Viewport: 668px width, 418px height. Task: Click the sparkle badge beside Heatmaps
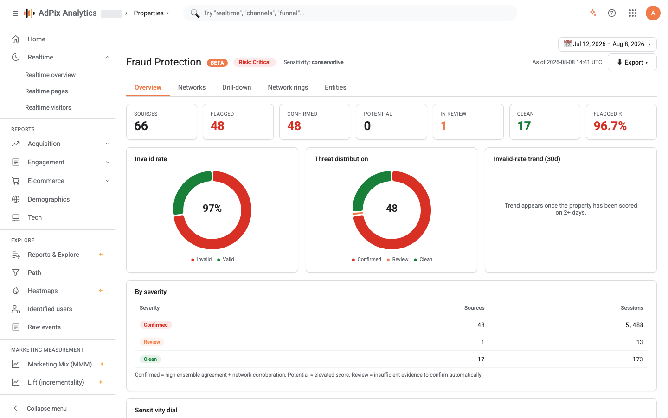pos(101,291)
